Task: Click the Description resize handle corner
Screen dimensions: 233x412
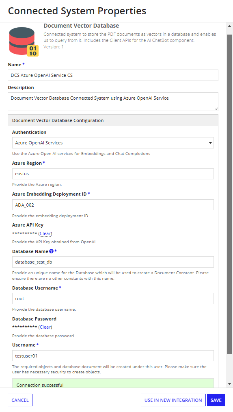Action: tap(216, 109)
